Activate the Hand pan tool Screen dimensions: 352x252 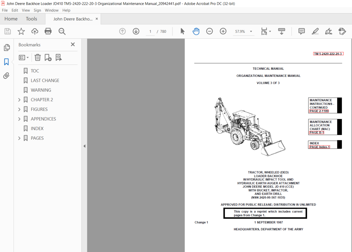(x=196, y=32)
